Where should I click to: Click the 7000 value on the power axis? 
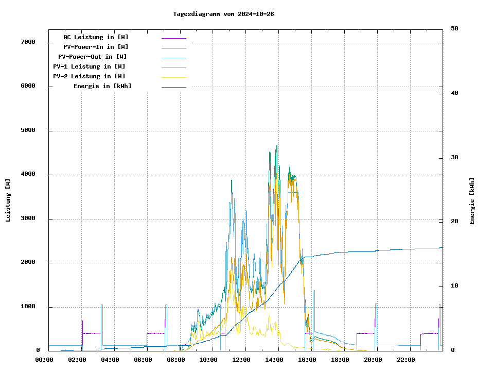click(28, 42)
